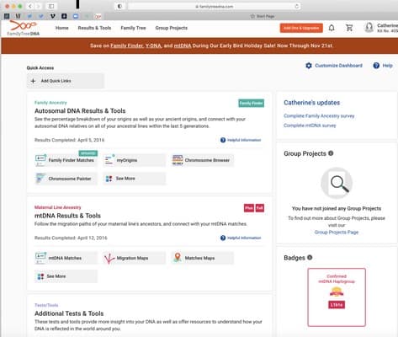Viewport: 398px width, 337px height.
Task: Open the Help question mark icon
Action: pyautogui.click(x=376, y=66)
